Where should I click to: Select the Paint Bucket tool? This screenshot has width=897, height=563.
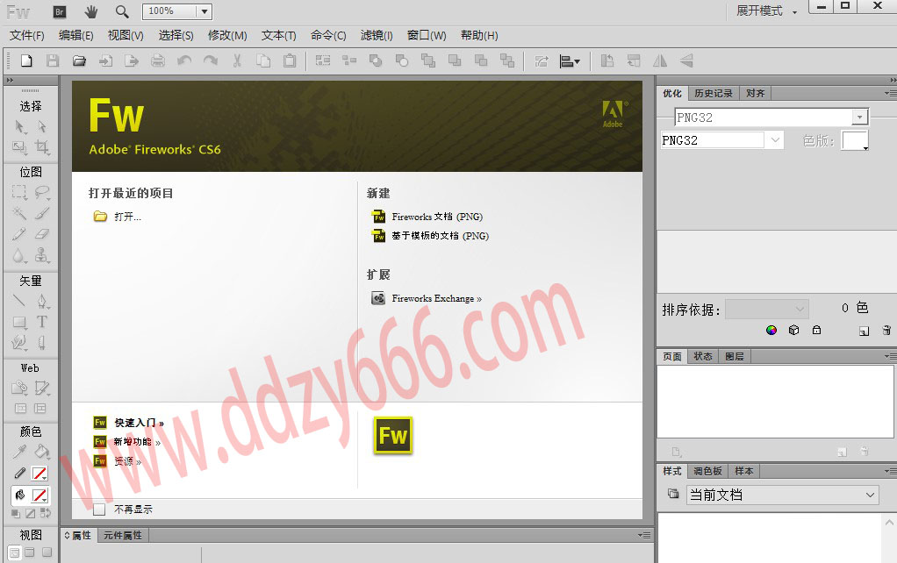[x=42, y=452]
